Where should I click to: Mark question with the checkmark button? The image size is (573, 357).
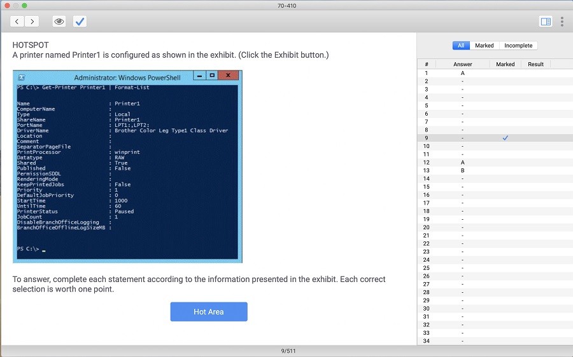pos(80,22)
